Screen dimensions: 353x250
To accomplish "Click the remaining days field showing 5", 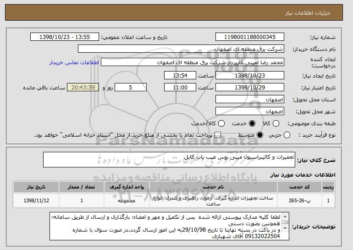I will click(131, 88).
